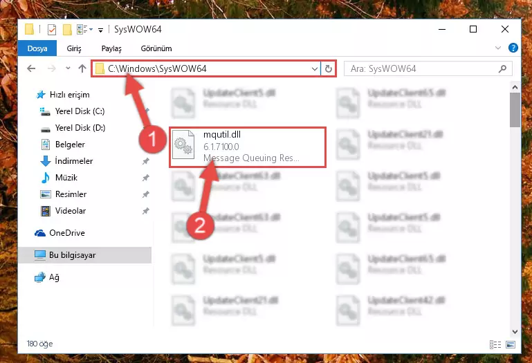Open the recent locations dropdown arrow

click(x=68, y=68)
